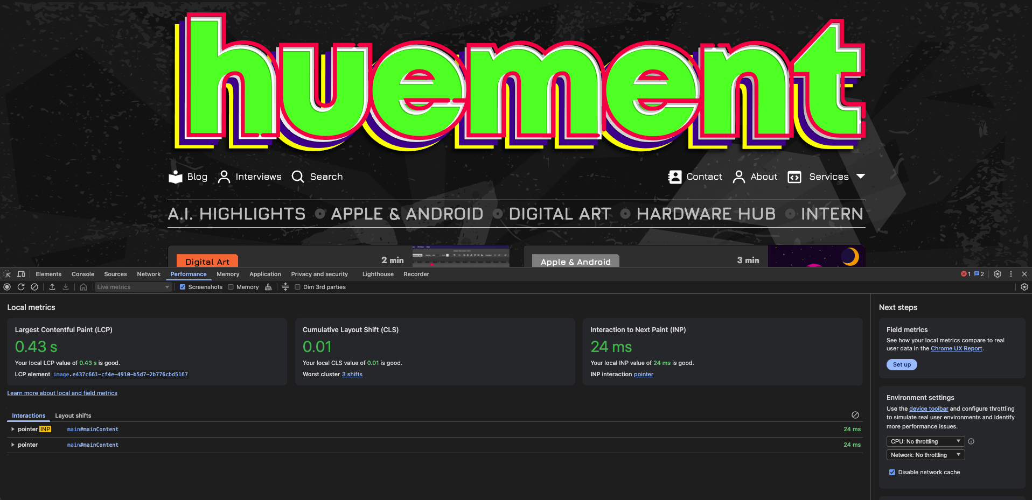Open the Recorder tab
Screen dimensions: 1032x500
(x=416, y=274)
